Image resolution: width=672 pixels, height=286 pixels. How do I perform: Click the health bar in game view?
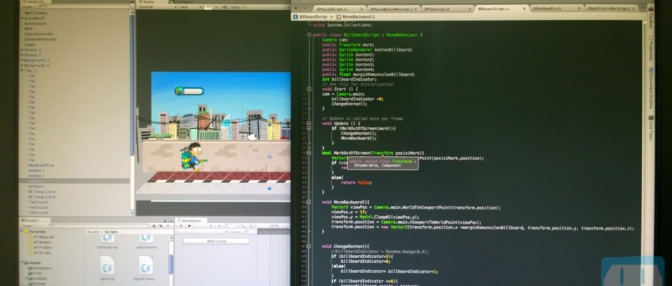click(190, 91)
